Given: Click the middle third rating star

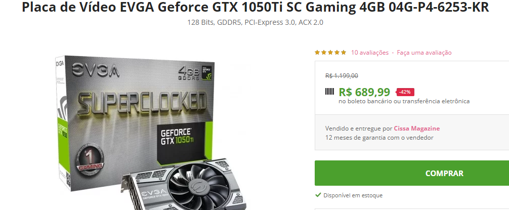Looking at the screenshot, I should point(330,53).
